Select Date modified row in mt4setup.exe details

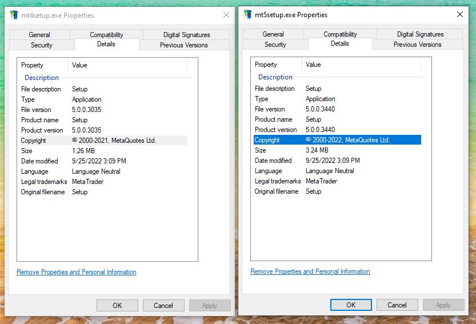[104, 161]
